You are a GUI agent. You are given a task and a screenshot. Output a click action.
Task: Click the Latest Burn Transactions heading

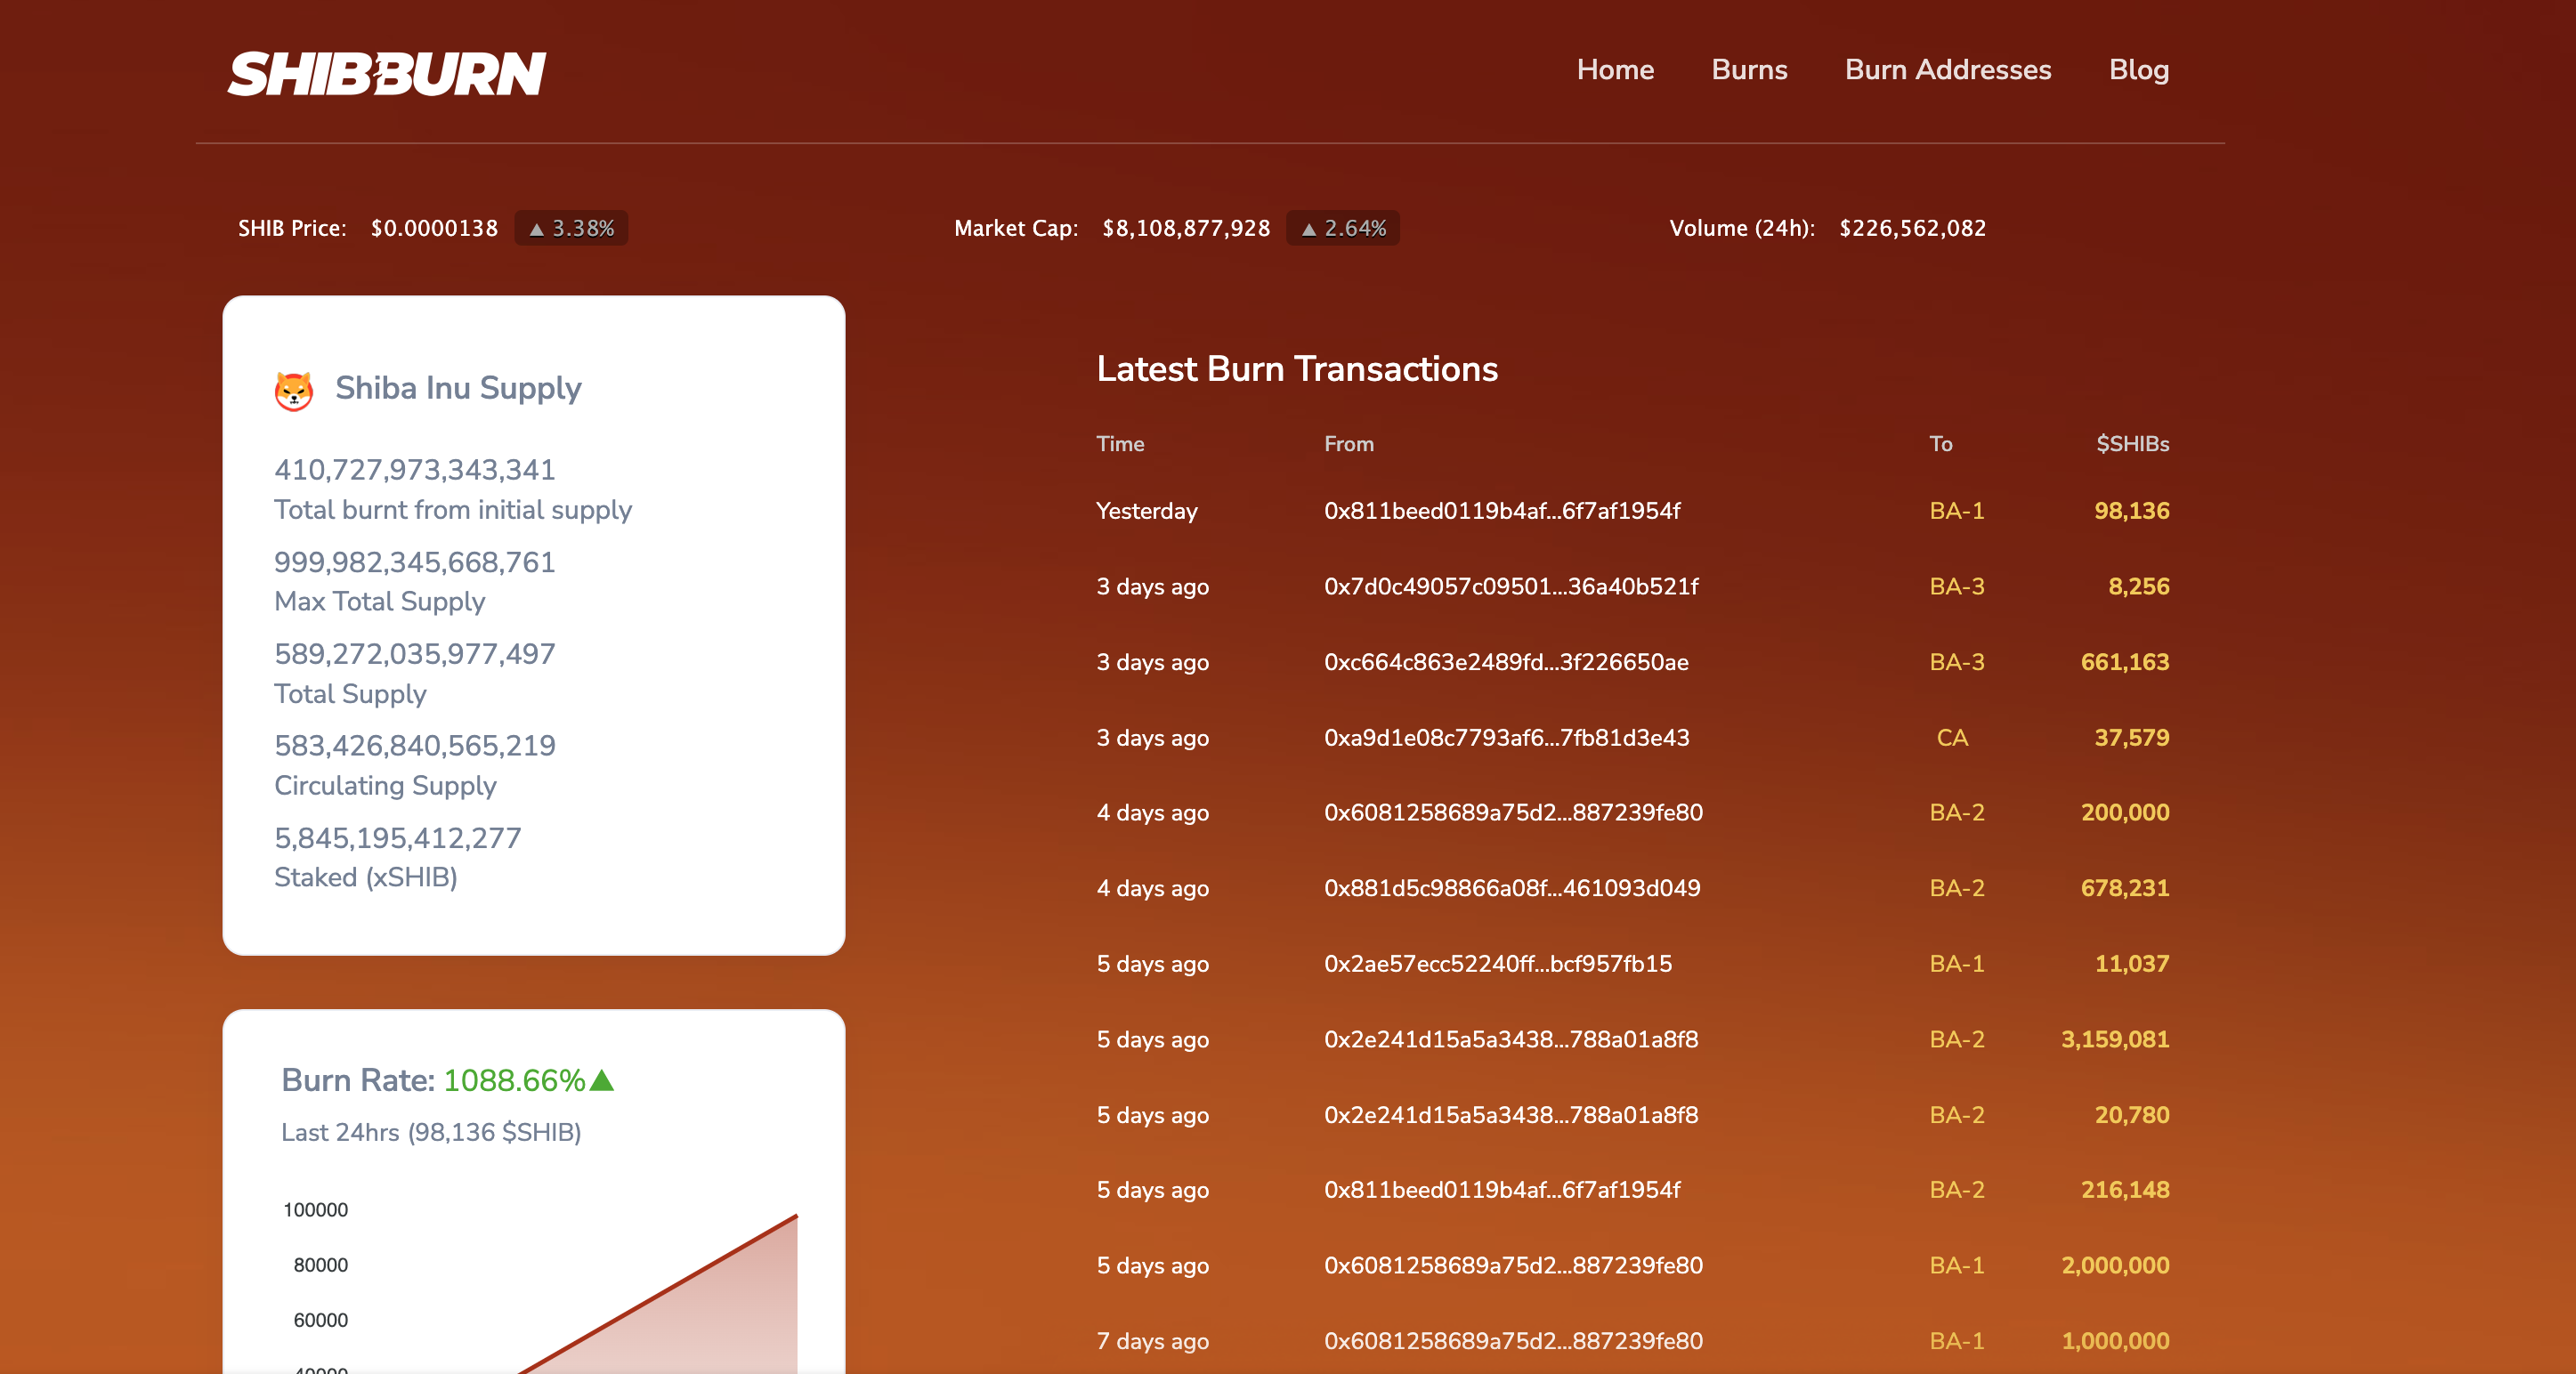(1296, 369)
